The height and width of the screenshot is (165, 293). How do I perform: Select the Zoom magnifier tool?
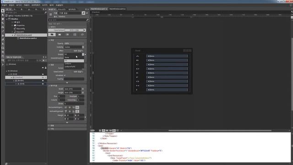[x=3, y=23]
